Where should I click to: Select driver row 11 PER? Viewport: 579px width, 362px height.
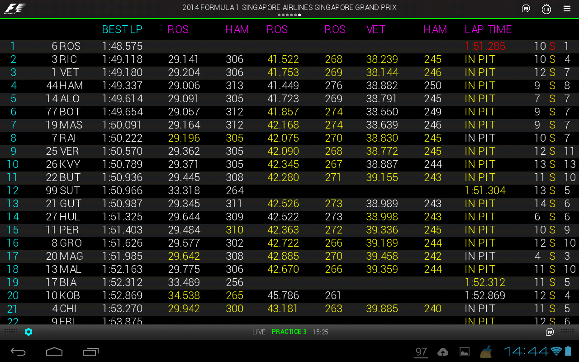pos(289,230)
